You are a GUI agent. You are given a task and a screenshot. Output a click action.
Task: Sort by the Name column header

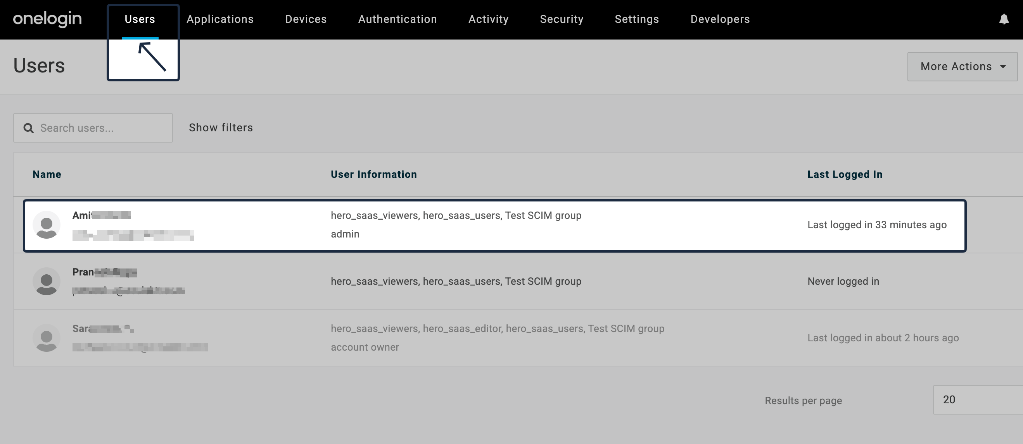(x=47, y=174)
